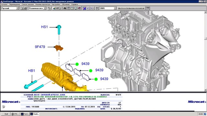Click the info page toolbar icon
Screen dimensions: 207x116
pyautogui.click(x=72, y=8)
